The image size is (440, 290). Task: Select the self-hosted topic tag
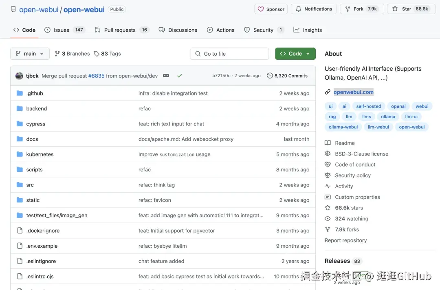pyautogui.click(x=368, y=106)
